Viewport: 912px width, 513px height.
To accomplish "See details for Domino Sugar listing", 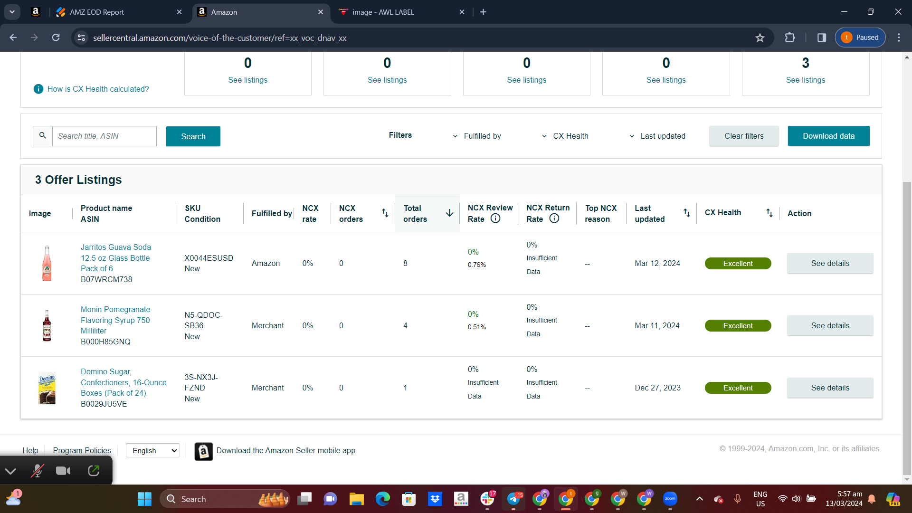I will click(x=830, y=388).
